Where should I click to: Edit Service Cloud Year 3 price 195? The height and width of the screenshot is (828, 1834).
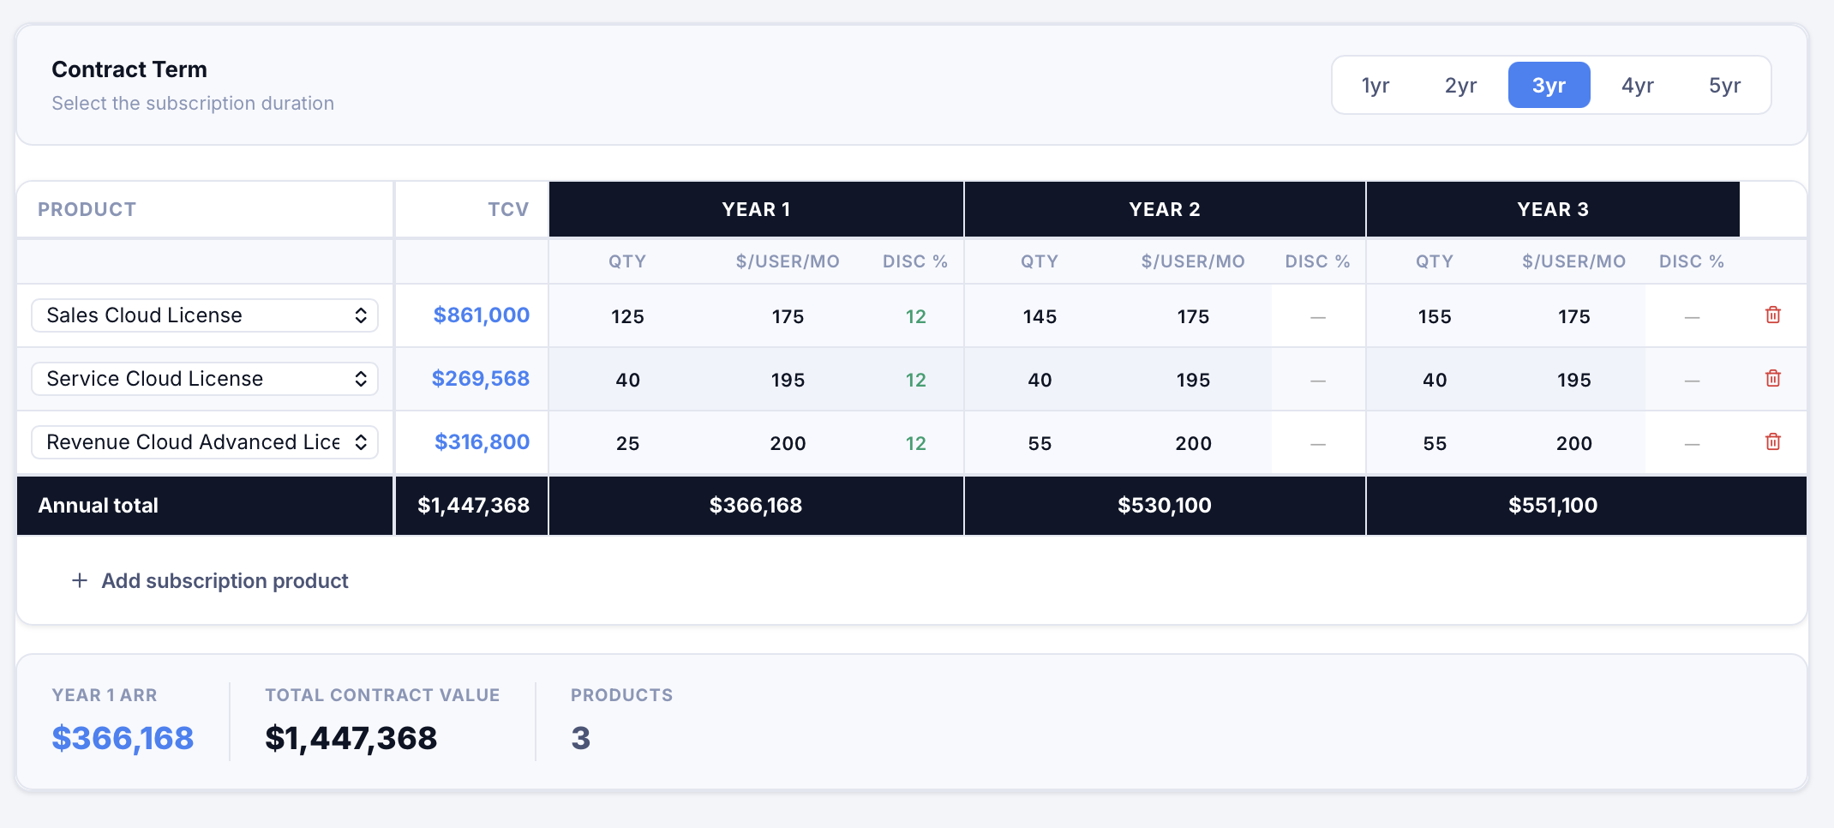[x=1573, y=380]
